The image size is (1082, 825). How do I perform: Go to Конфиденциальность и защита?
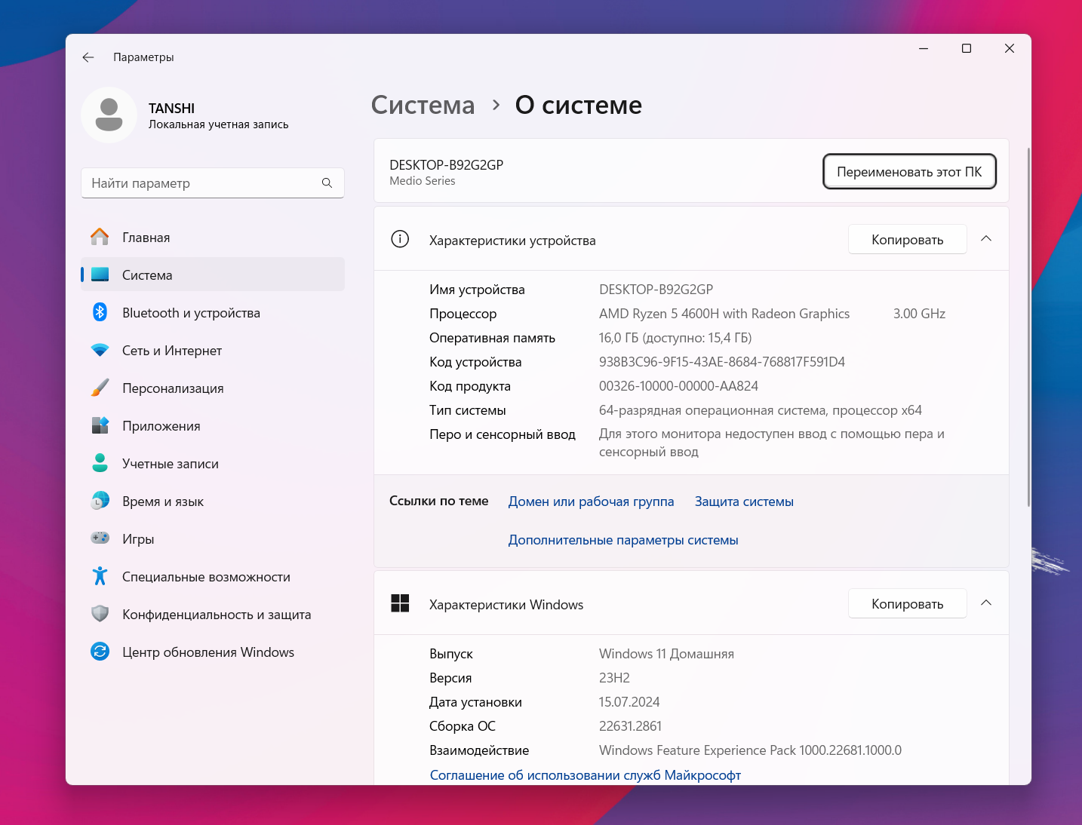pyautogui.click(x=213, y=614)
